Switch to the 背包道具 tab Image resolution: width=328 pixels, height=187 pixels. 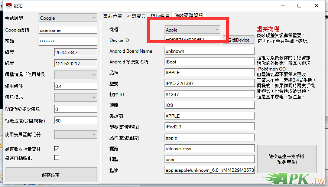pos(160,16)
